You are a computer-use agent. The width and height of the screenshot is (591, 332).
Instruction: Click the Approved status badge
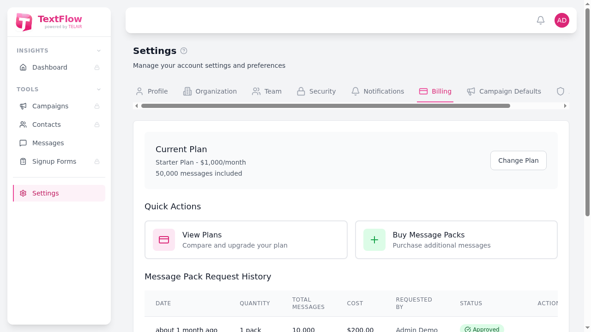[482, 328]
